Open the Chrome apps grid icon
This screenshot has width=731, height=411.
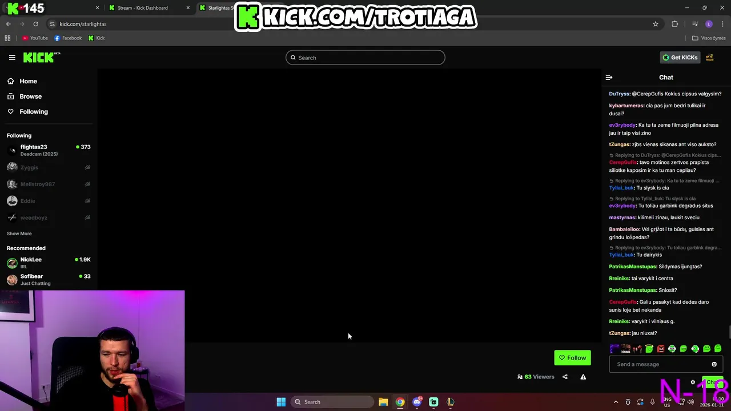coord(7,38)
